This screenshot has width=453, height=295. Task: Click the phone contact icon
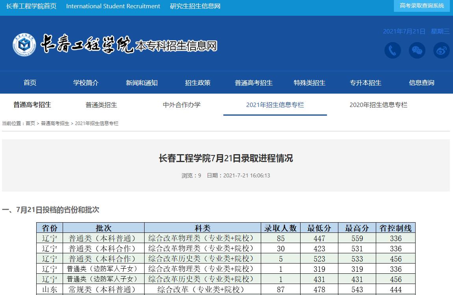click(x=392, y=50)
